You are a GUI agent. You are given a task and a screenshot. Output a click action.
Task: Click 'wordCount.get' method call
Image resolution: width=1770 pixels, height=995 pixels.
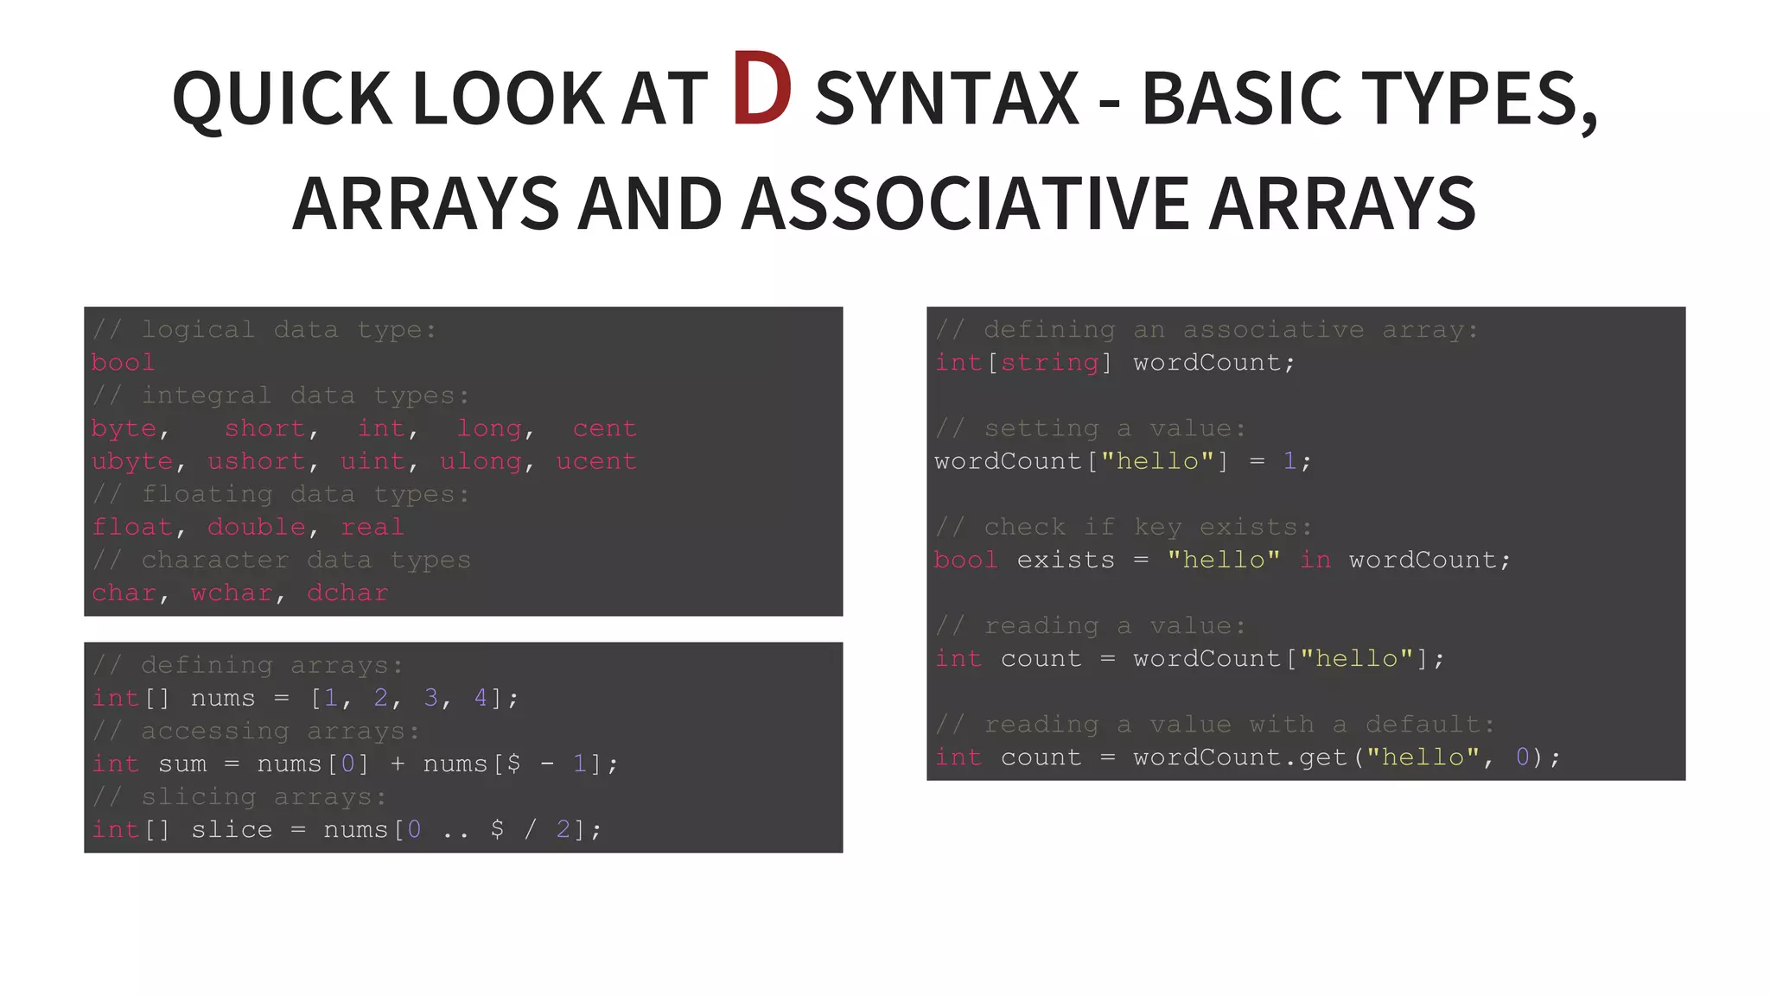(x=1240, y=757)
